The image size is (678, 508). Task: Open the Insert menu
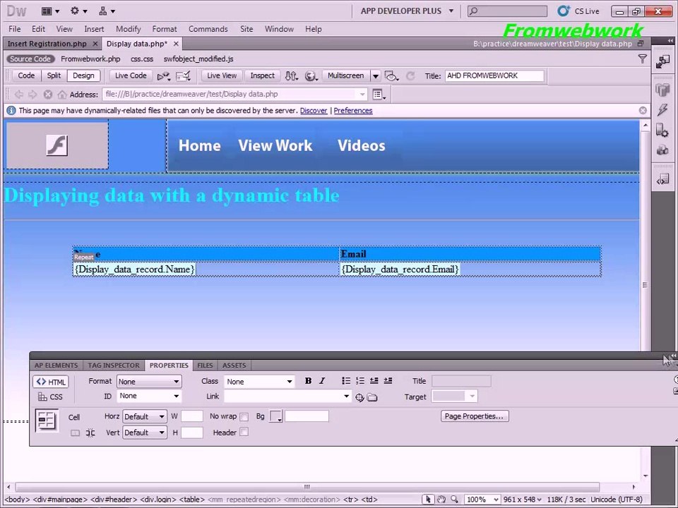[x=94, y=29]
